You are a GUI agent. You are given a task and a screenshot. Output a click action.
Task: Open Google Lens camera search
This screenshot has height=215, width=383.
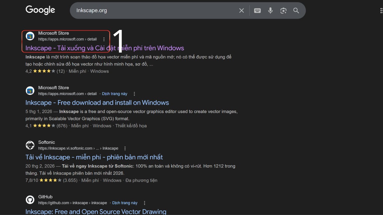(283, 10)
